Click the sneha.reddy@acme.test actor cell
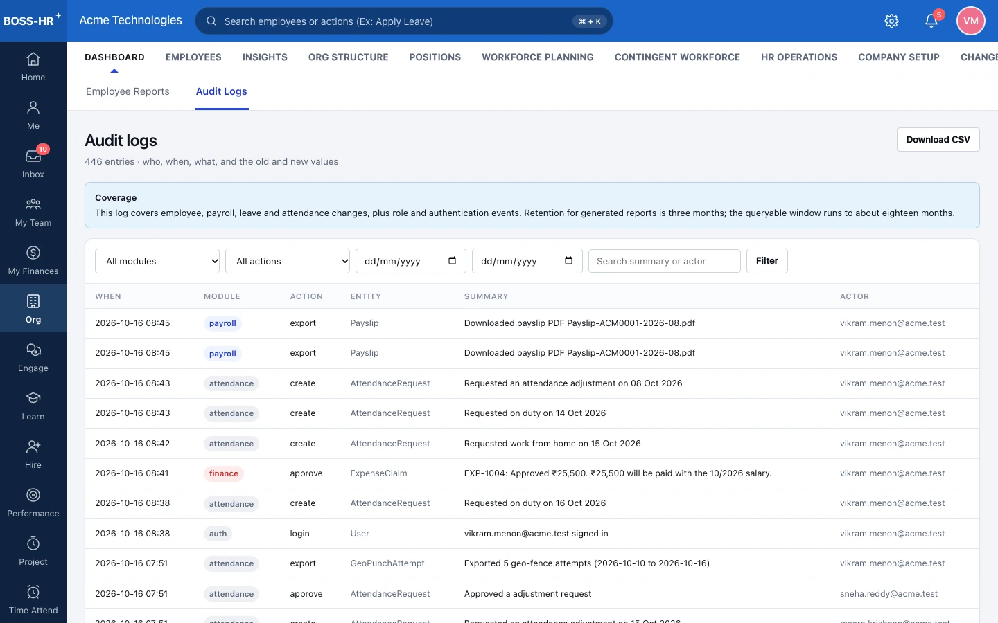 [889, 594]
